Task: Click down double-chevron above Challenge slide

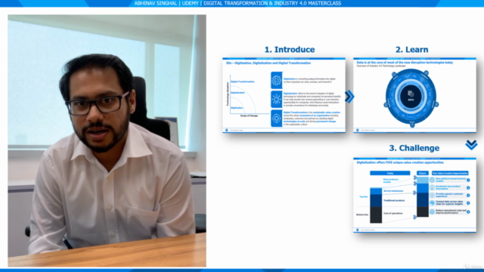Action: [x=471, y=145]
